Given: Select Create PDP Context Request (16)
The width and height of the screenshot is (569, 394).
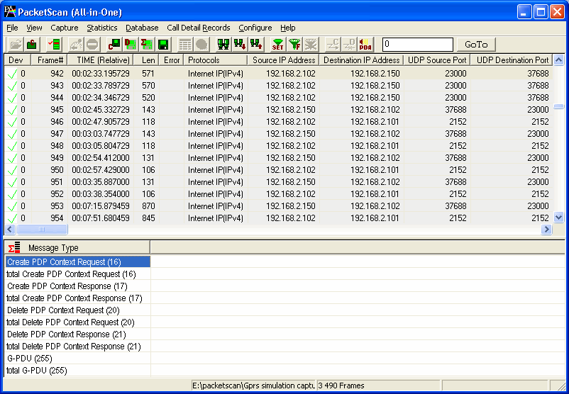Looking at the screenshot, I should [77, 261].
